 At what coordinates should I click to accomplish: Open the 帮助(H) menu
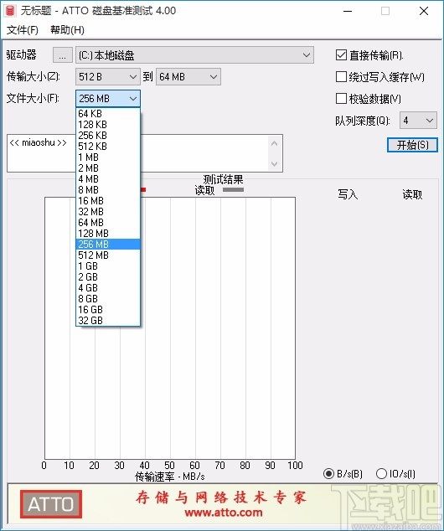pos(67,30)
